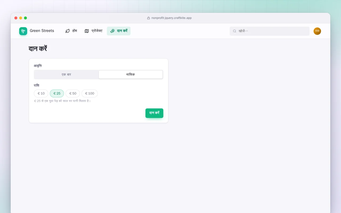Click the आवृत्ति label
The image size is (341, 213).
coord(38,66)
